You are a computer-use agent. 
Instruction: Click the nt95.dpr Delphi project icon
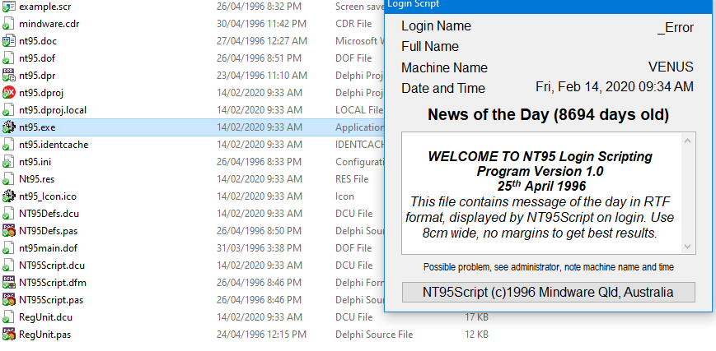point(9,76)
